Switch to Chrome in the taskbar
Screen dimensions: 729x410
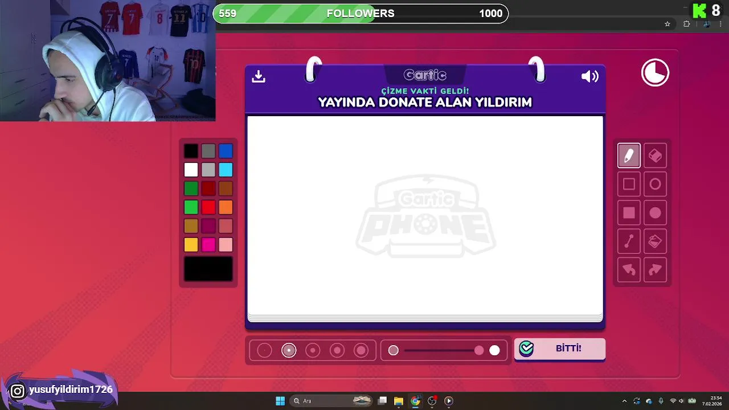[415, 401]
